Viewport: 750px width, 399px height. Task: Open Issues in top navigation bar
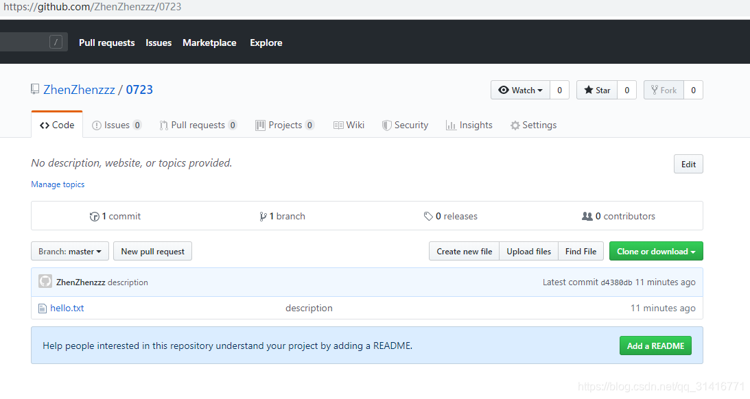(159, 43)
